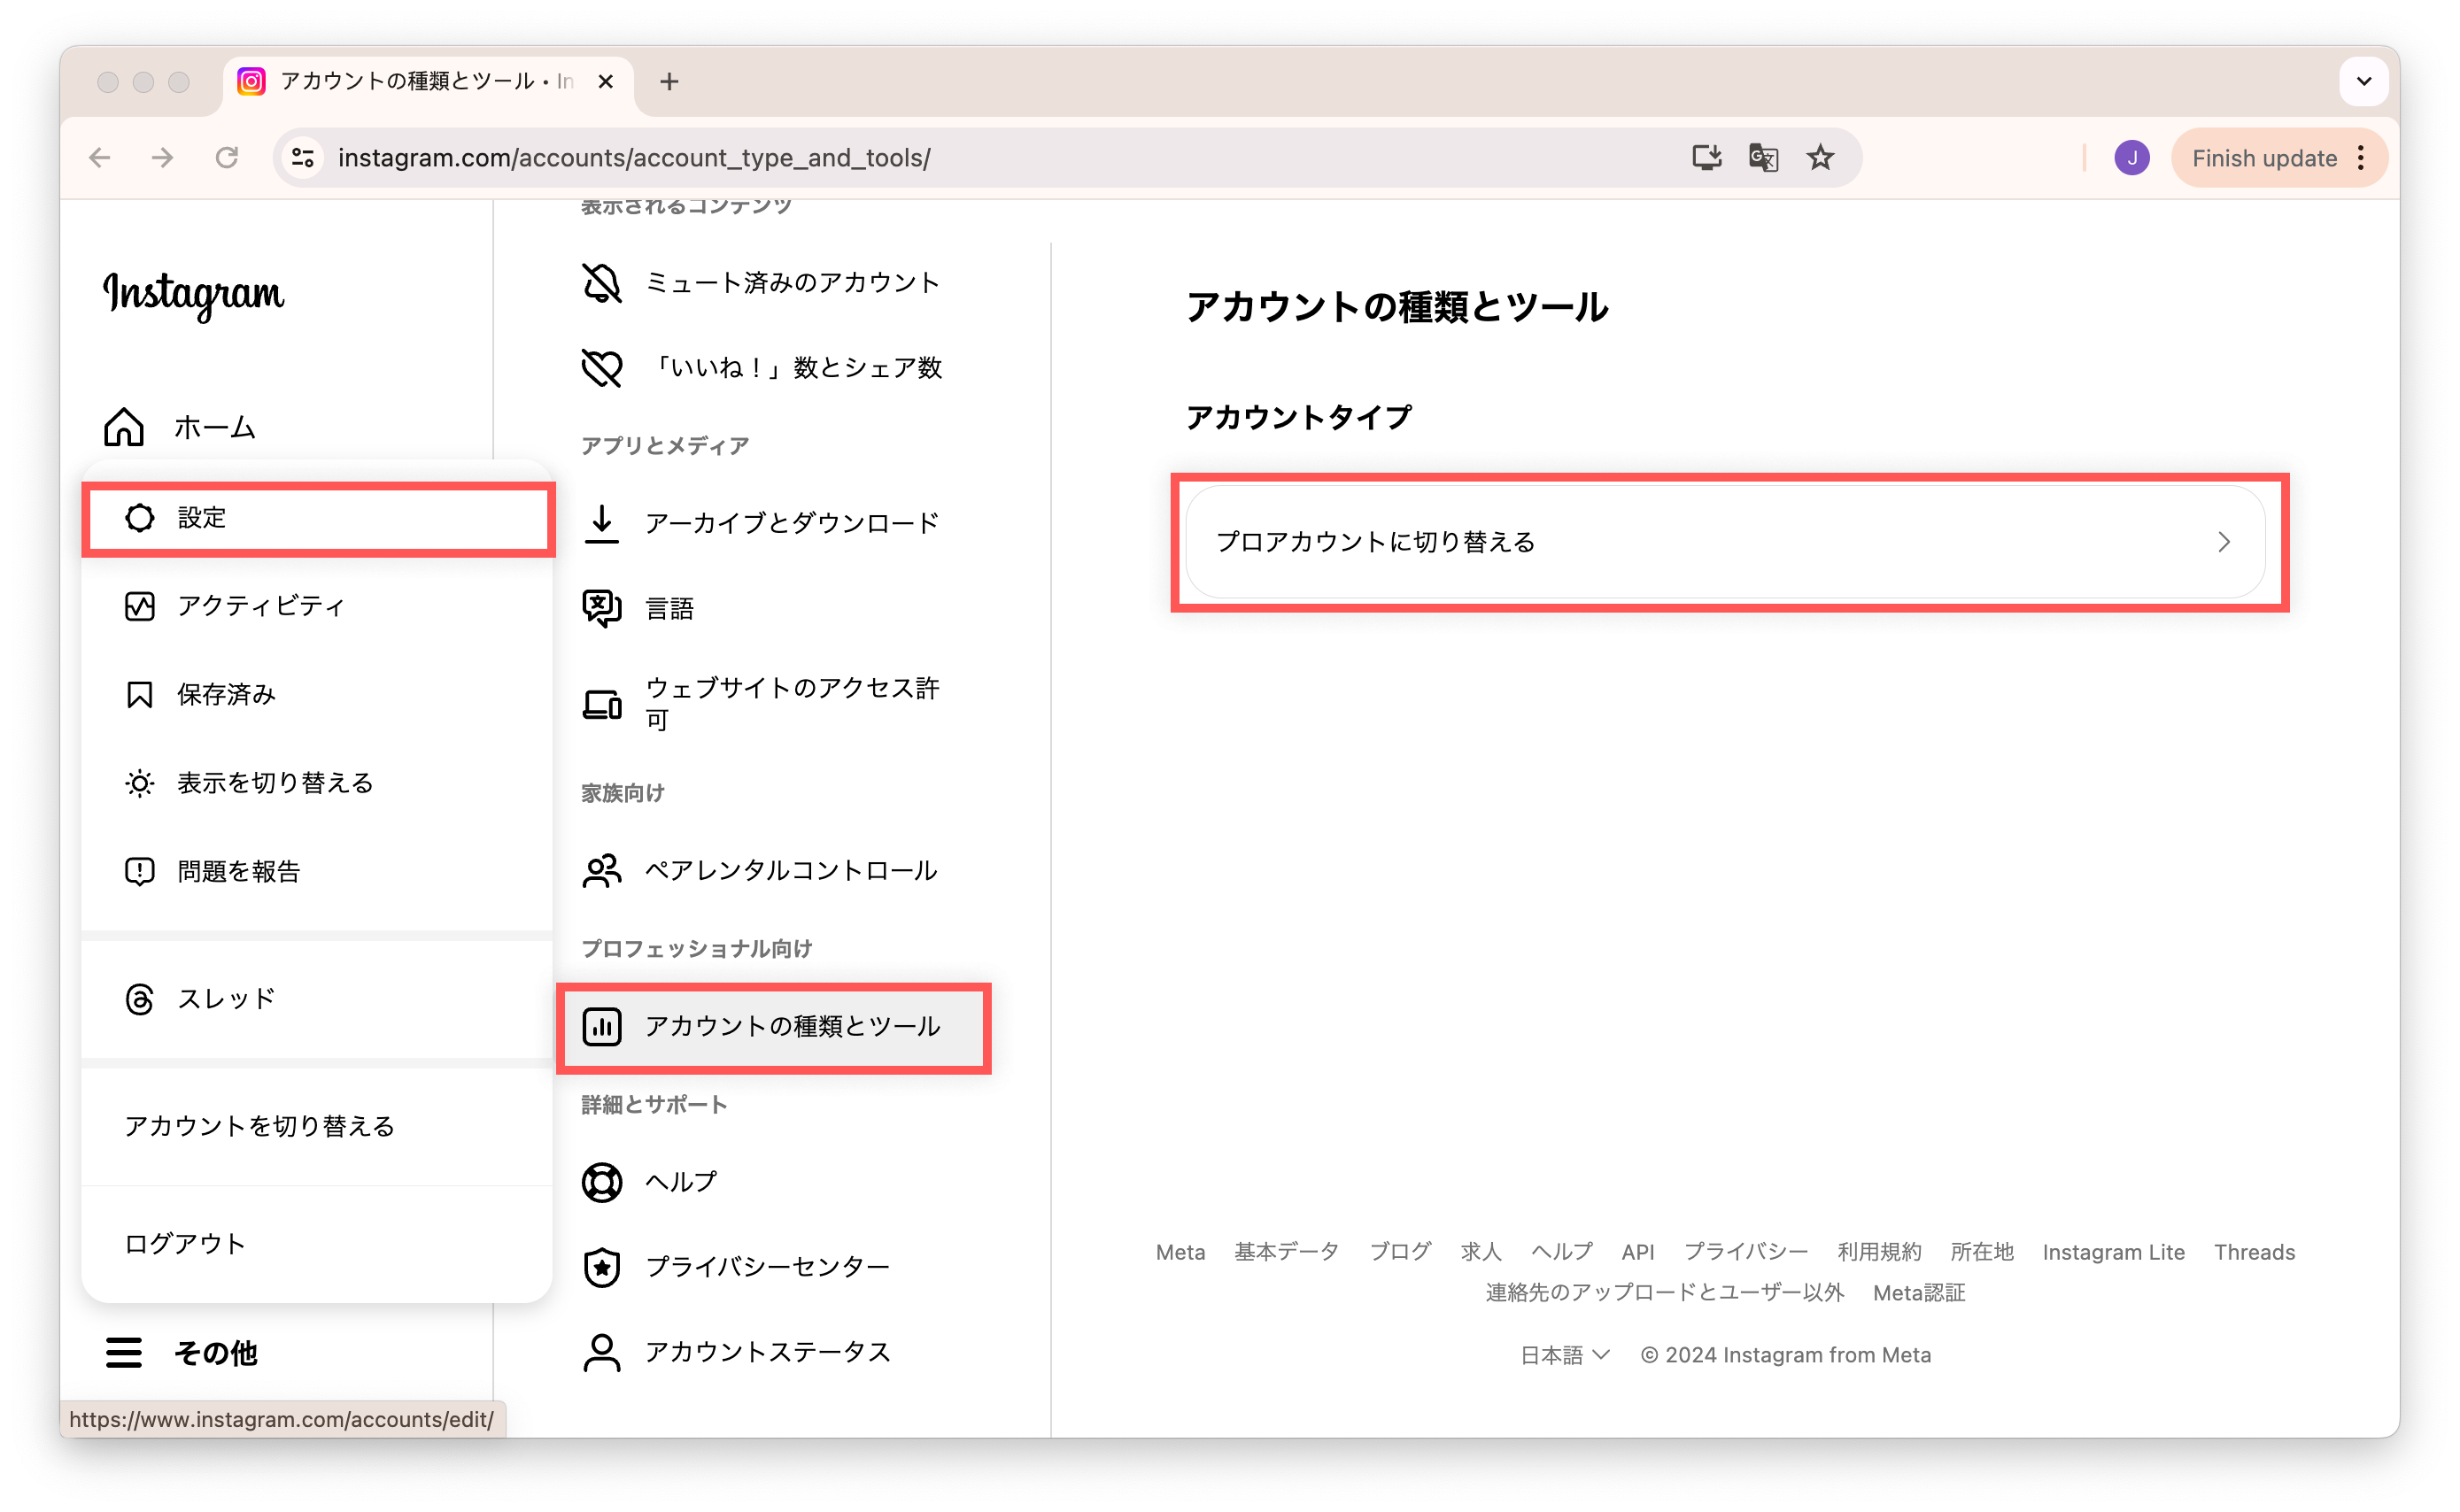This screenshot has width=2460, height=1512.
Task: Open the ブログ footer link
Action: tap(1400, 1252)
